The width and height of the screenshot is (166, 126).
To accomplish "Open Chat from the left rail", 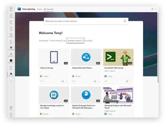I will pos(11,22).
